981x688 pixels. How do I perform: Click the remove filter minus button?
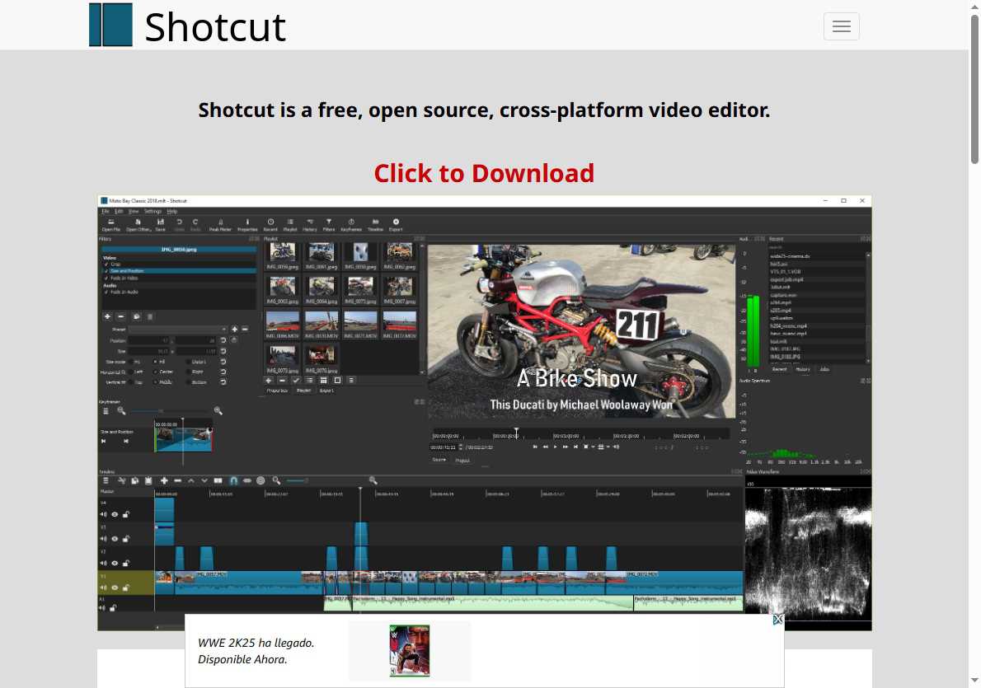click(121, 316)
